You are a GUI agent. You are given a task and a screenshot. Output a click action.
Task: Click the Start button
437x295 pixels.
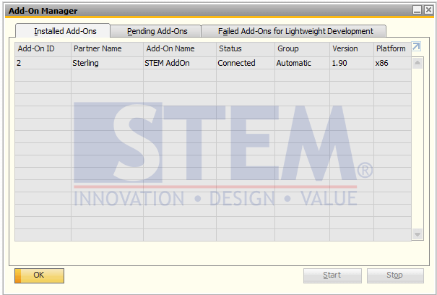tap(332, 275)
